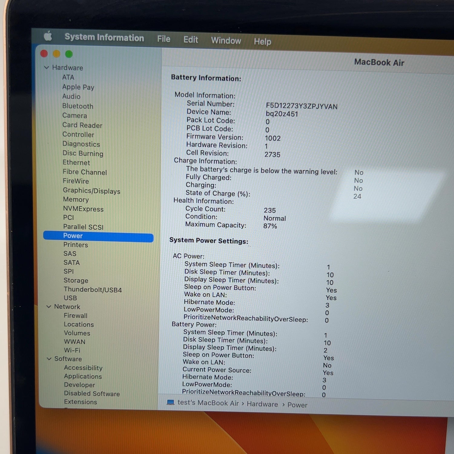
Task: Open the Edit menu
Action: [x=191, y=40]
